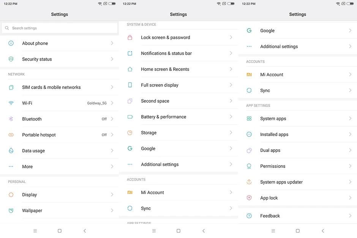Image resolution: width=357 pixels, height=238 pixels.
Task: Tap the Battery & performance battery icon
Action: 130,117
